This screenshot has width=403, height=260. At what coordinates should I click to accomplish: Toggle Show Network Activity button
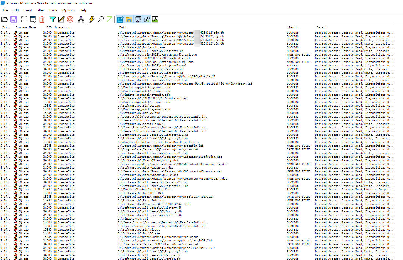[138, 19]
